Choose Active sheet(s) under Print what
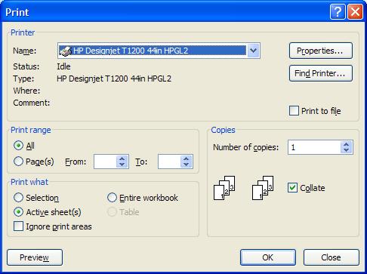Image resolution: width=367 pixels, height=274 pixels. click(18, 212)
